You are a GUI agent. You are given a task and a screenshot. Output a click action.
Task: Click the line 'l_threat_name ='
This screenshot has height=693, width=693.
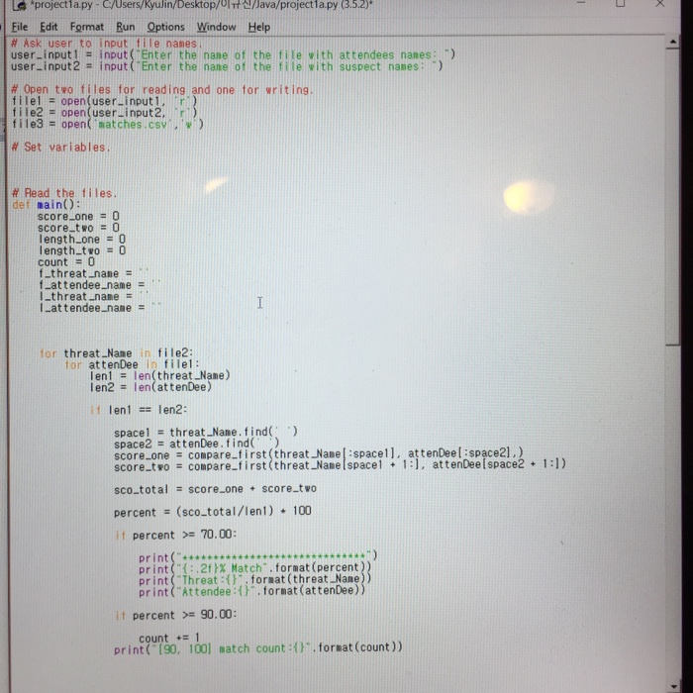94,297
